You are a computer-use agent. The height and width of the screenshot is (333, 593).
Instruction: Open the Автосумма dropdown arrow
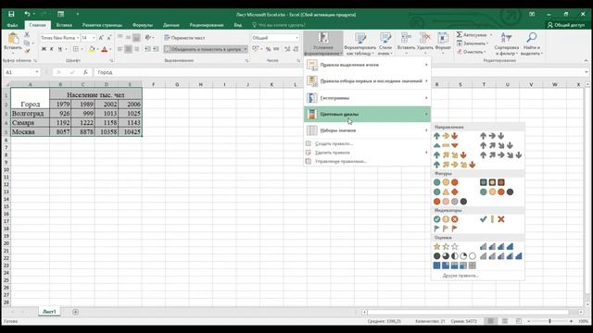click(x=491, y=35)
